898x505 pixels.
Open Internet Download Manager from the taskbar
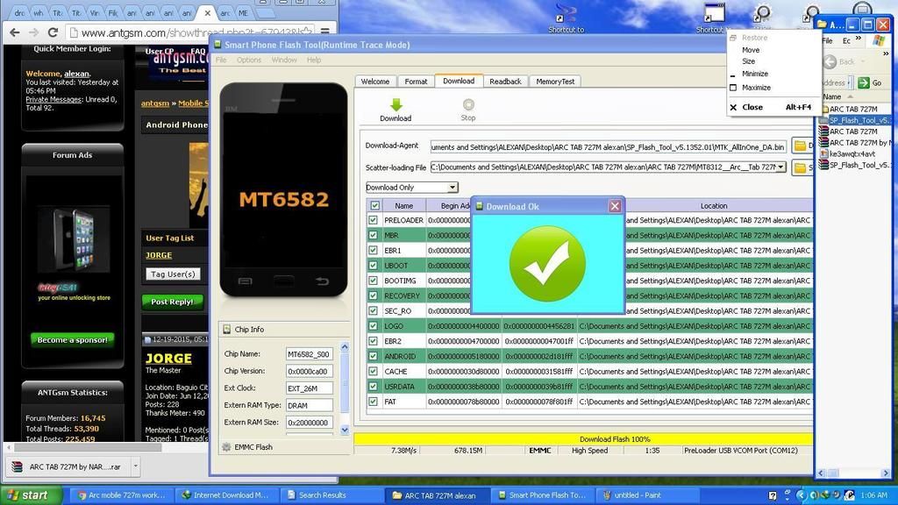(225, 495)
